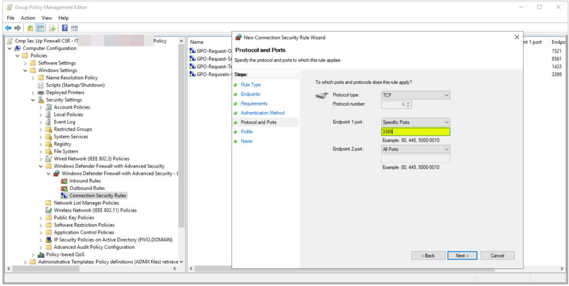Click the Scripts (Startup/Shutdown) page icon

(x=41, y=85)
